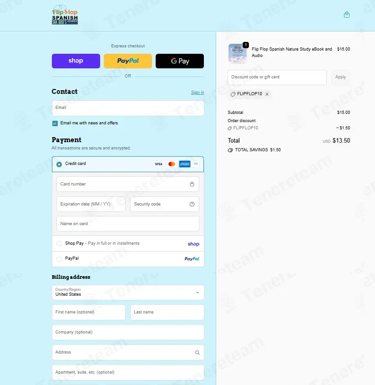
Task: Click the Discount code or gift card field
Action: [x=277, y=77]
